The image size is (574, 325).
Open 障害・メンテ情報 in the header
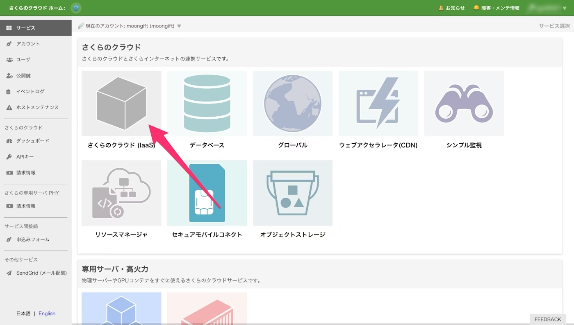click(x=497, y=8)
